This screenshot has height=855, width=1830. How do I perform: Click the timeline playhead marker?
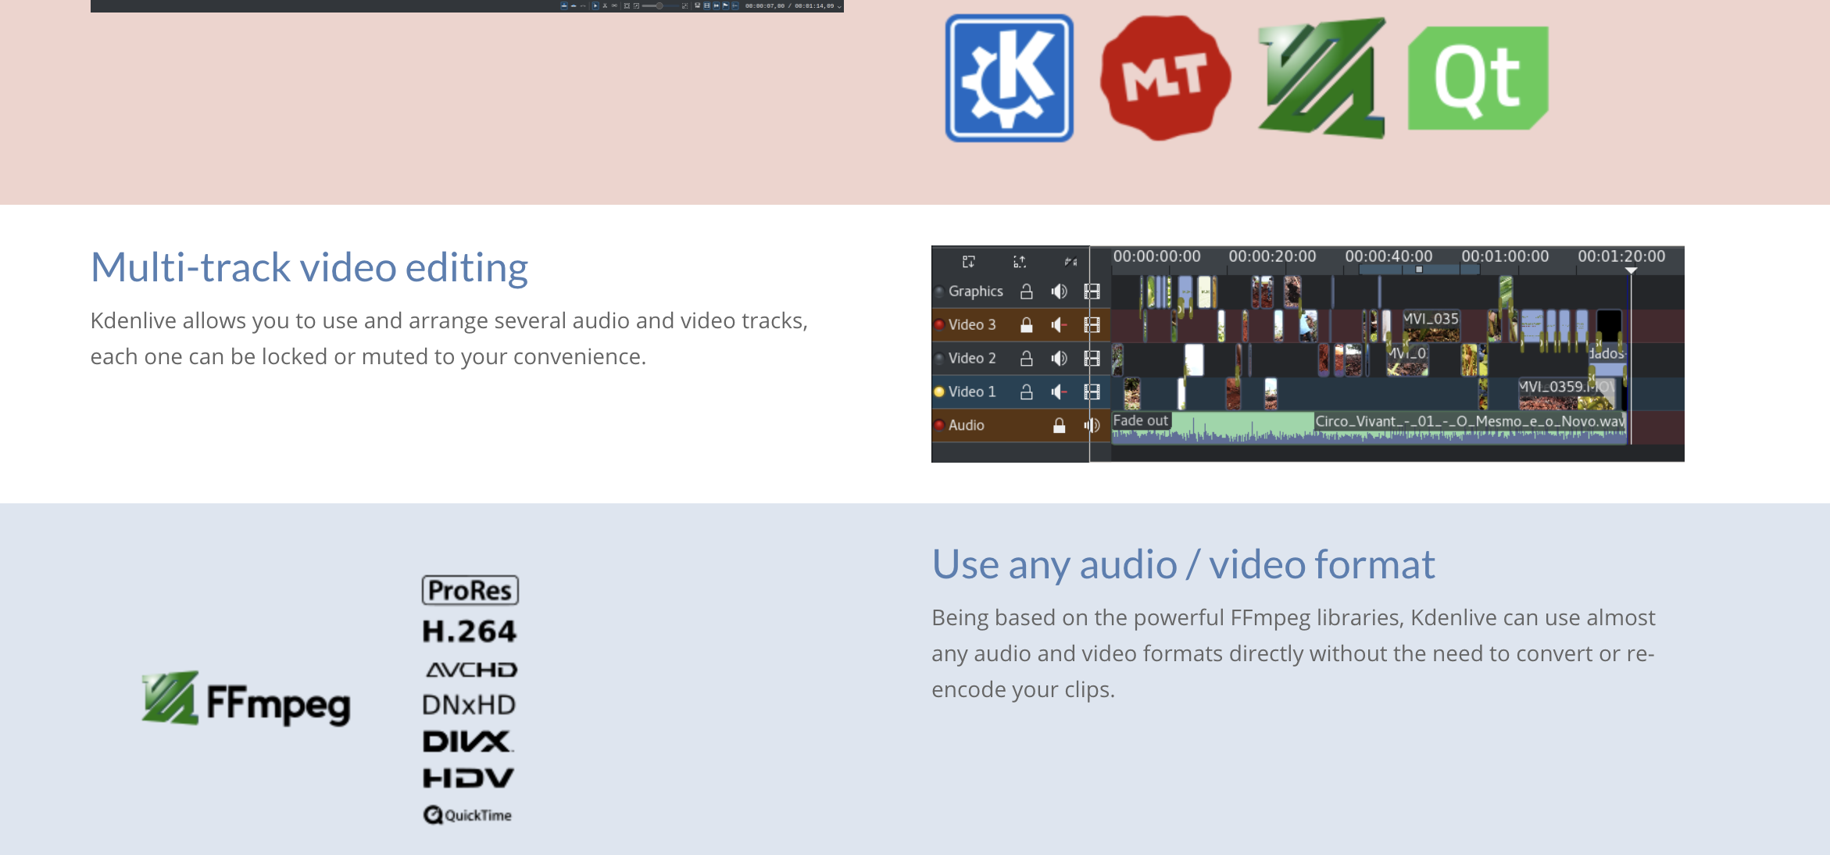(x=1631, y=270)
